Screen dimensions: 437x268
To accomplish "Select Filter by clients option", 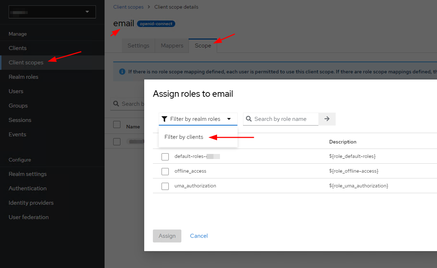I will coord(184,137).
